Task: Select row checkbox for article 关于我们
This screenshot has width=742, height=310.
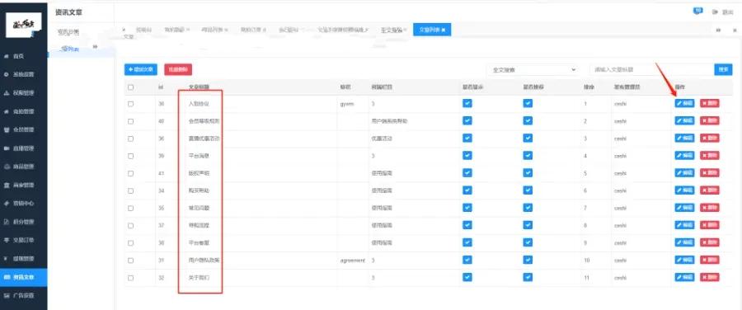Action: tap(130, 278)
